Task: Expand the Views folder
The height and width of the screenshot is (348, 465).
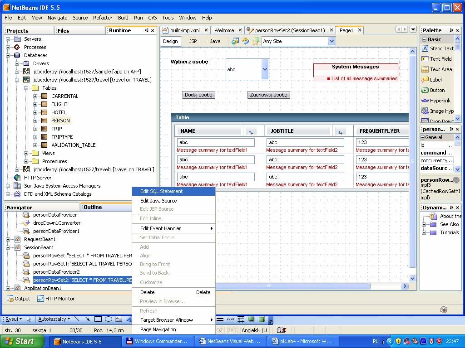Action: [x=26, y=153]
